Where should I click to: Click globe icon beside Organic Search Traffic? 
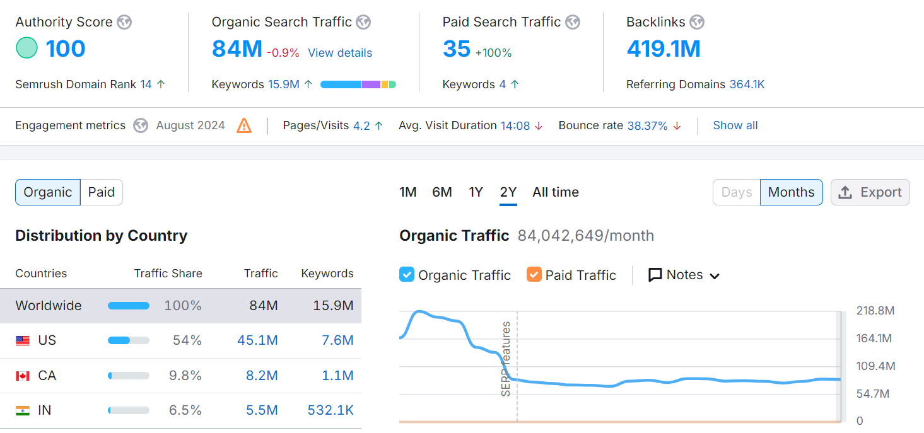363,22
